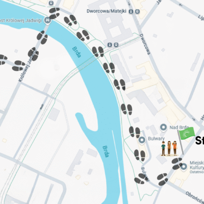Click the Dworcowa/Matejki stop label

tap(107, 11)
